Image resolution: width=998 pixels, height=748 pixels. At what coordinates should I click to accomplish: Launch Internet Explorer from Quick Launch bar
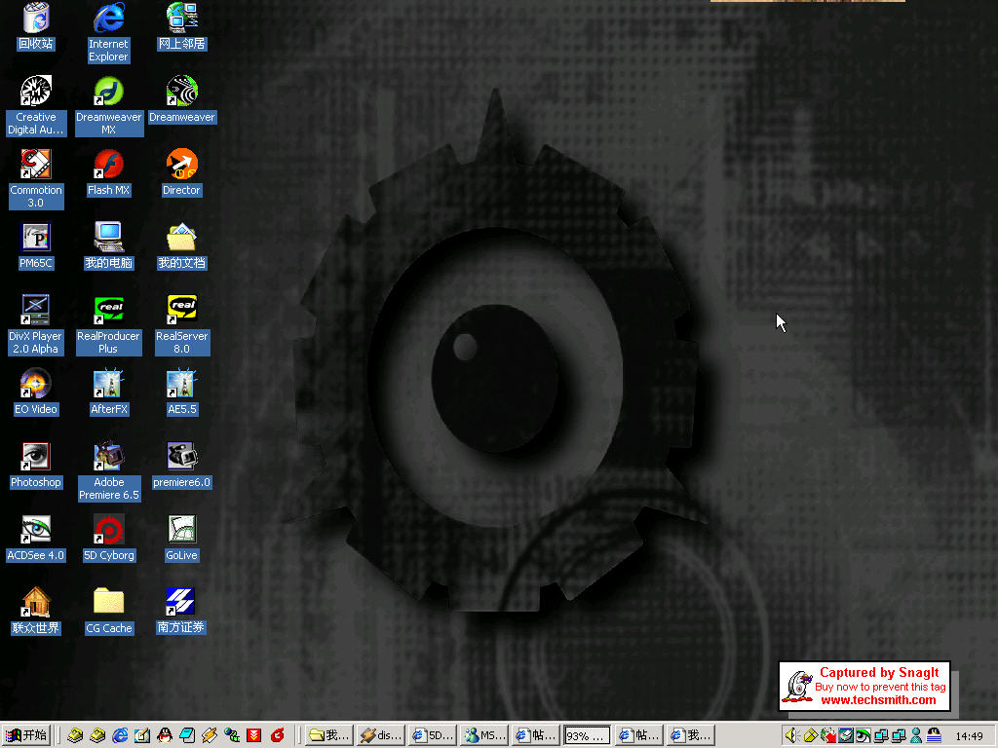tap(120, 735)
